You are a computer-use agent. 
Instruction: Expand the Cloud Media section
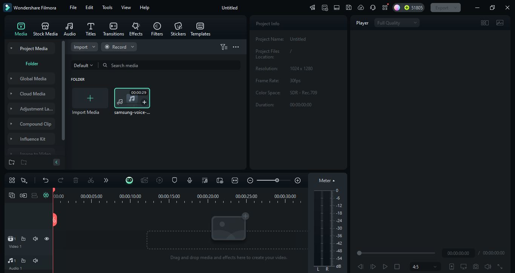(x=11, y=94)
